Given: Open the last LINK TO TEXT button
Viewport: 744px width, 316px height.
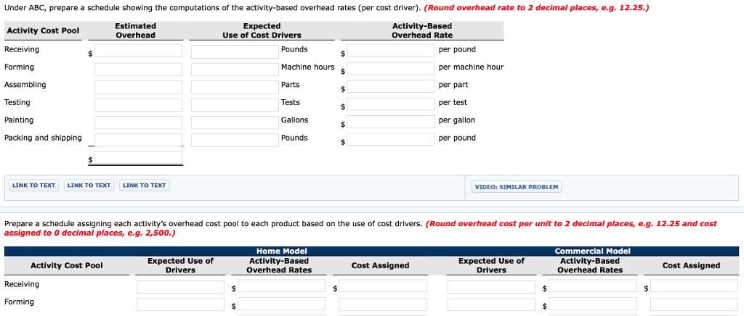Looking at the screenshot, I should click(145, 186).
